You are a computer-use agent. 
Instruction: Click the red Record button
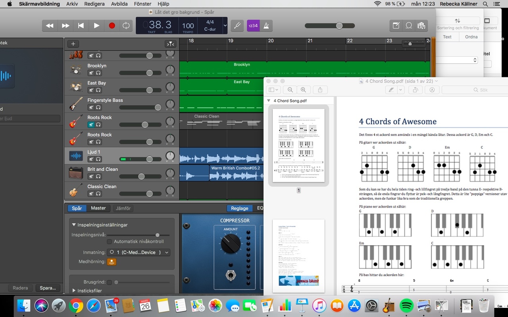coord(112,26)
